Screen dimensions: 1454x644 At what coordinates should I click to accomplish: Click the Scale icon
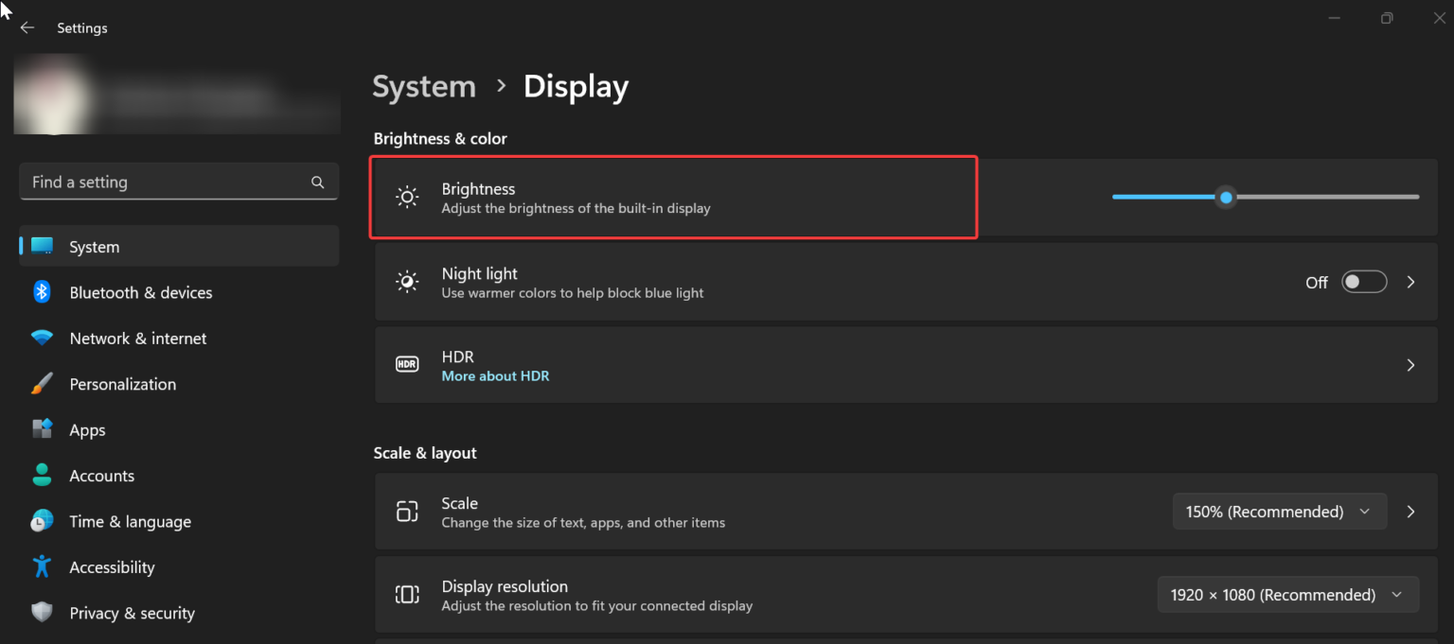pos(407,511)
